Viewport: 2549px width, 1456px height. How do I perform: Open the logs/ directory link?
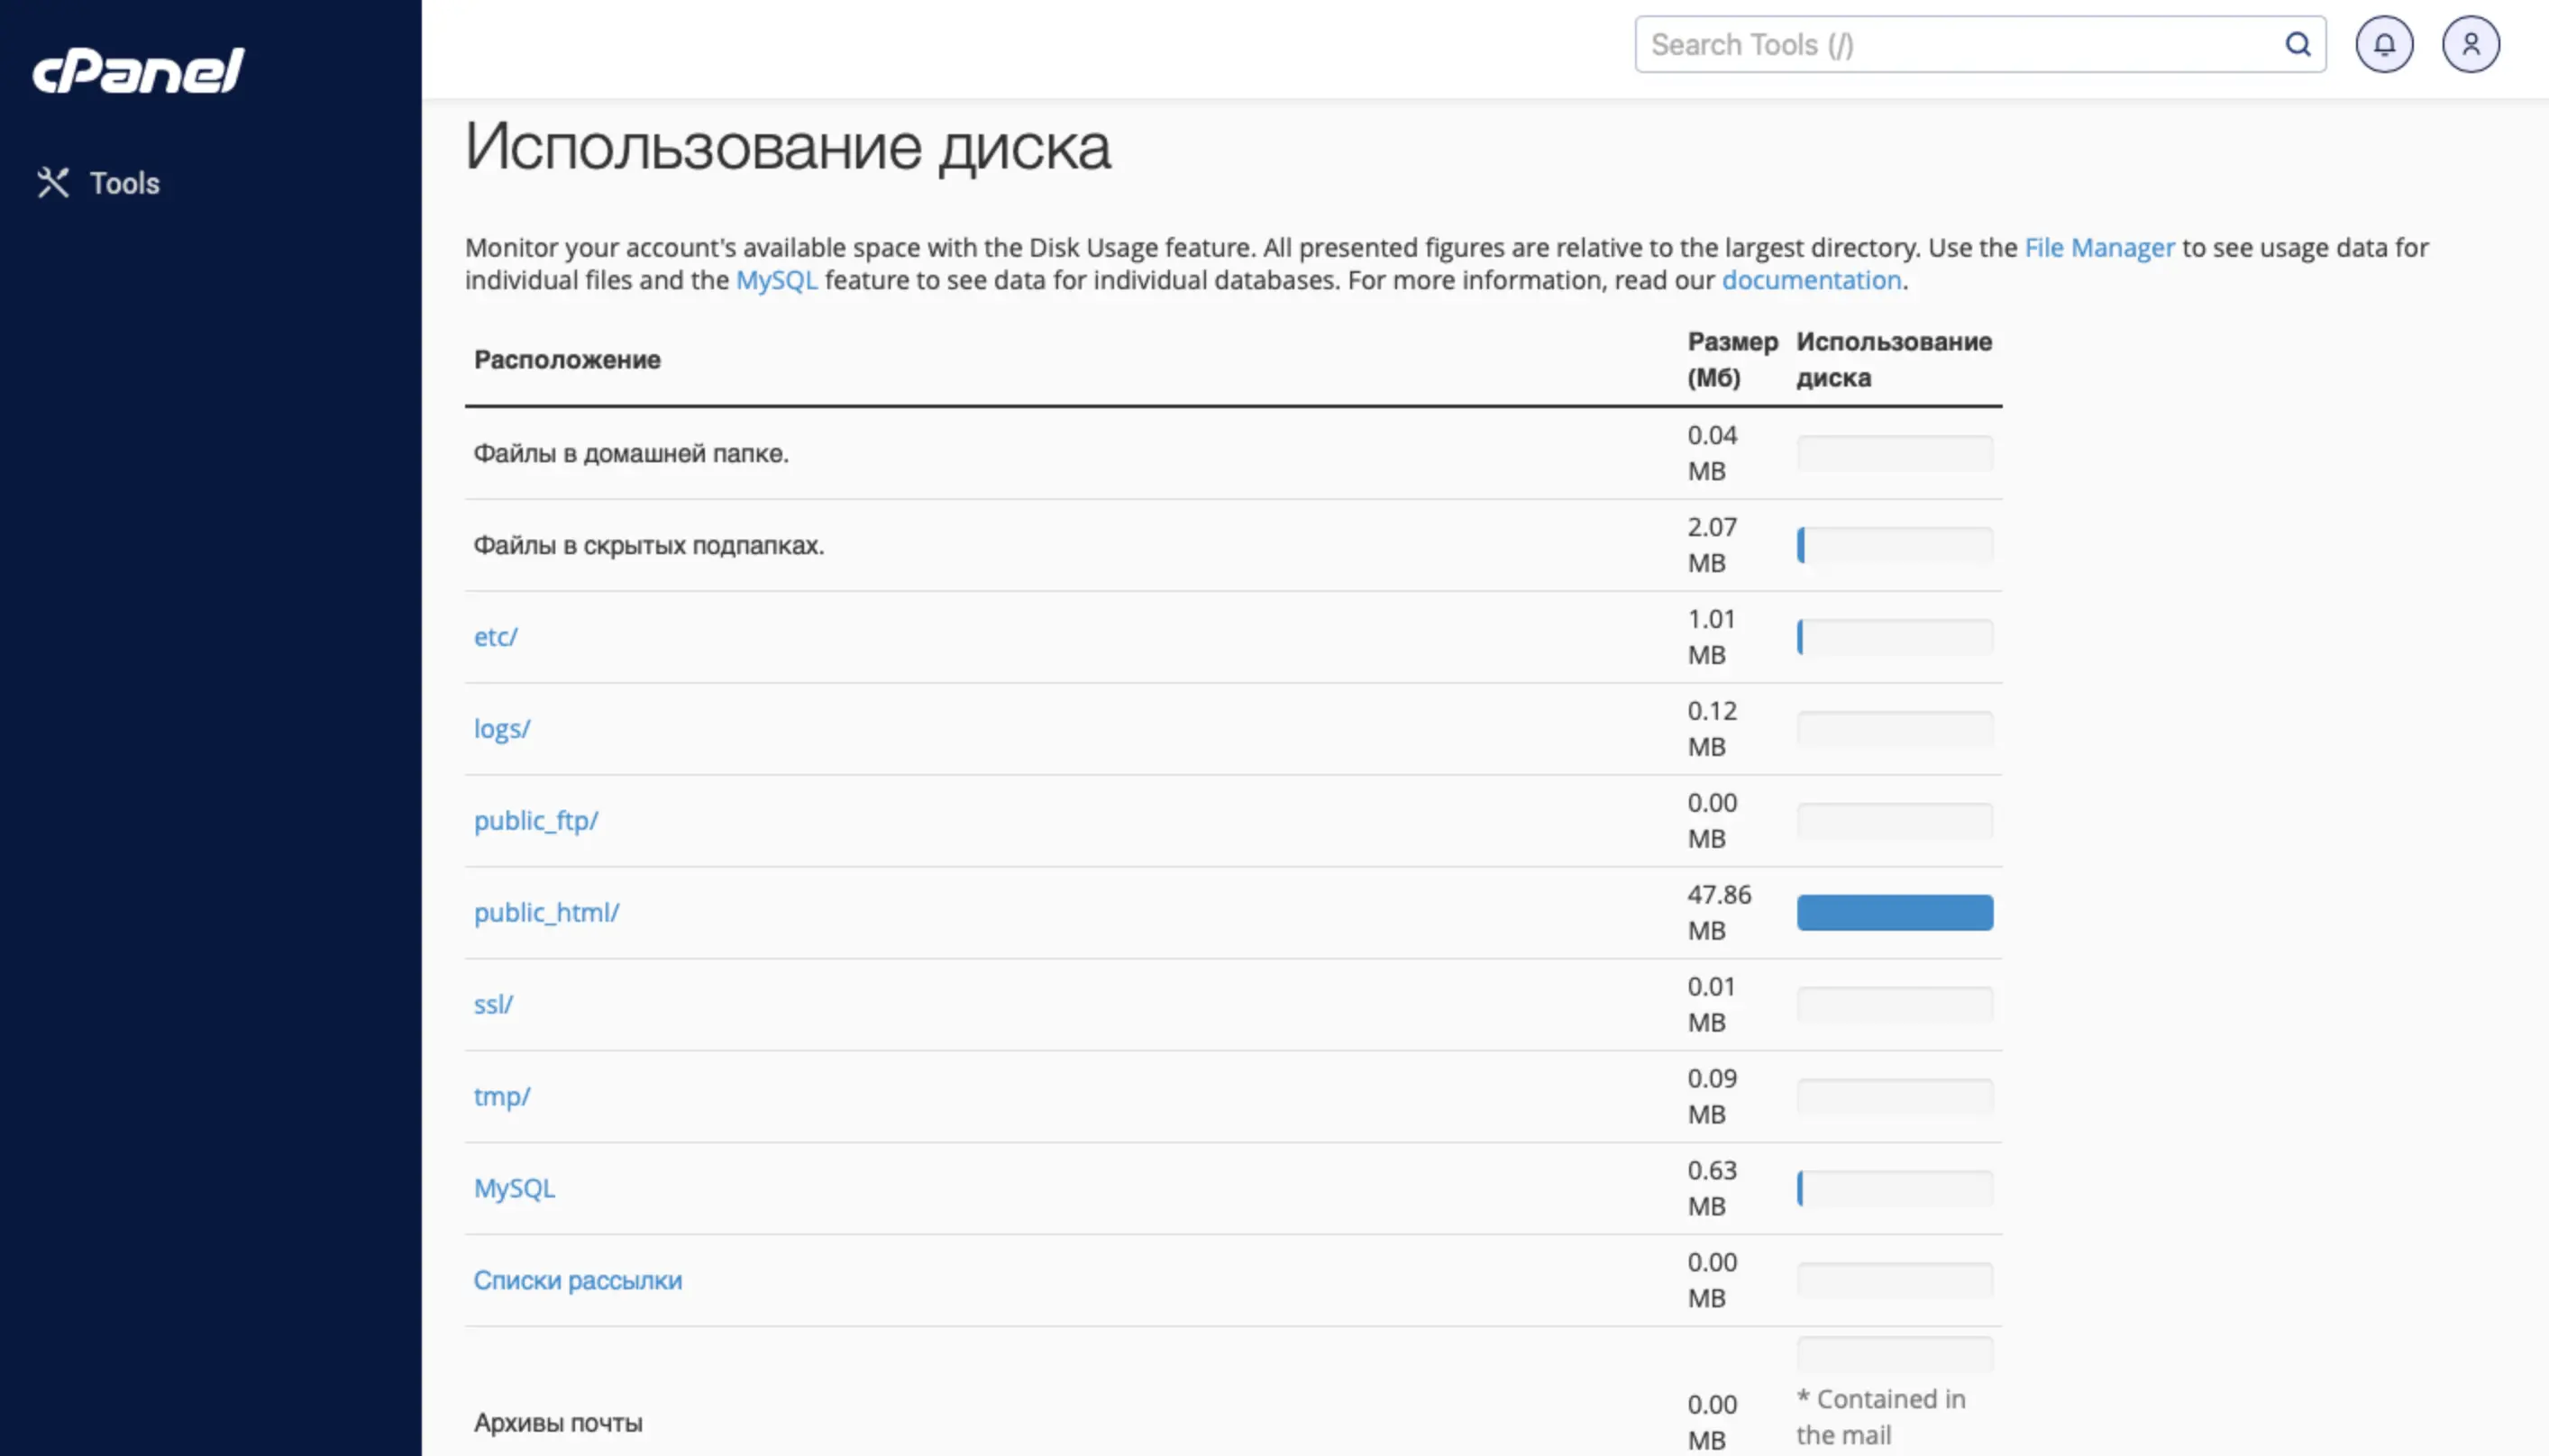click(501, 729)
